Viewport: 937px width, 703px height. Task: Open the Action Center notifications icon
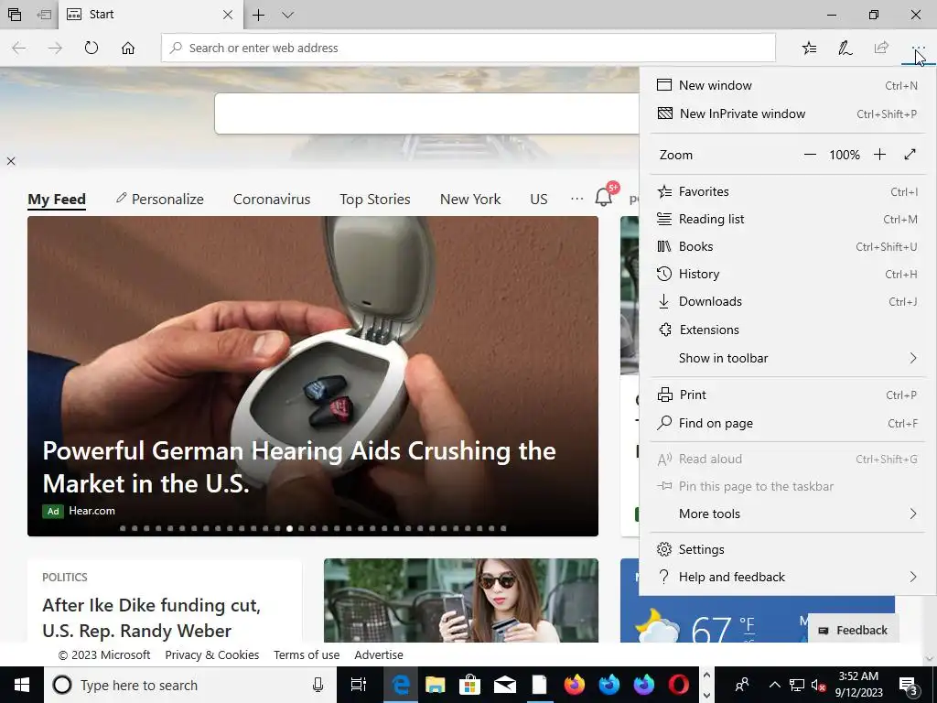coord(910,686)
